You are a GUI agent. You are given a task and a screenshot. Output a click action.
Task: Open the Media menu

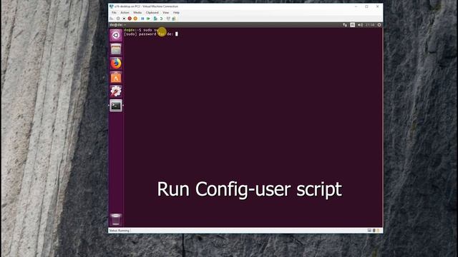tap(137, 13)
